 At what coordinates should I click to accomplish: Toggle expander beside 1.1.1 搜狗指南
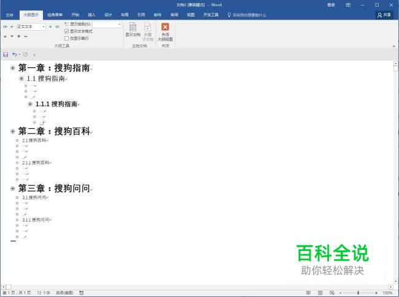point(30,104)
